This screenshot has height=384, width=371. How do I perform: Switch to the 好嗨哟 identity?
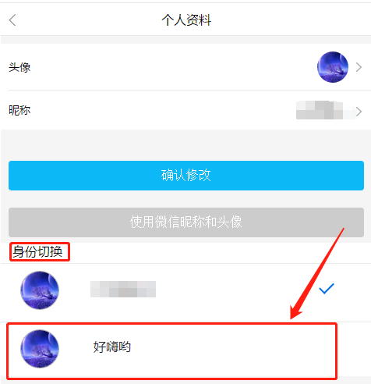tap(171, 351)
